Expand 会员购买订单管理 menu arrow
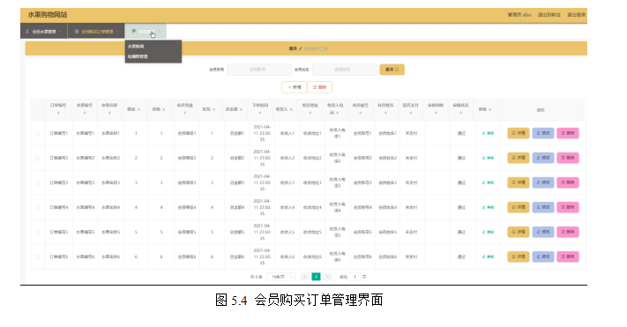Viewport: 627px width, 327px height. click(x=117, y=31)
